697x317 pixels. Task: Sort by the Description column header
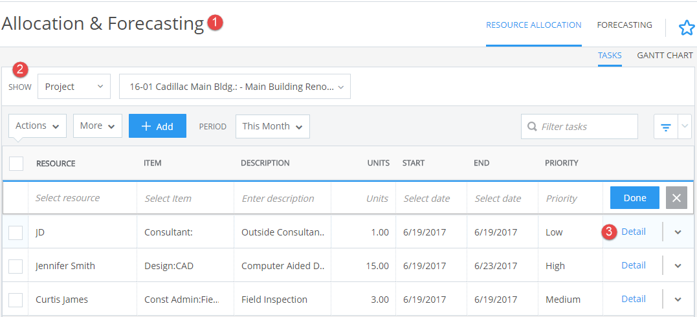click(265, 163)
